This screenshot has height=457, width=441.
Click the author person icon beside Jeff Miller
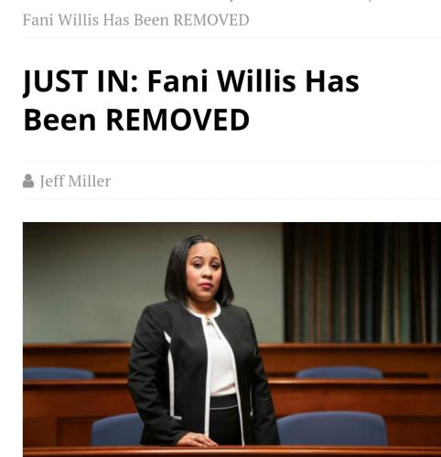(x=28, y=181)
